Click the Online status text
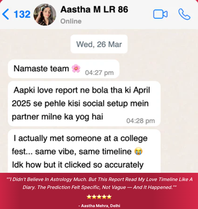Viewport: 198px width, 209px height. [x=71, y=21]
